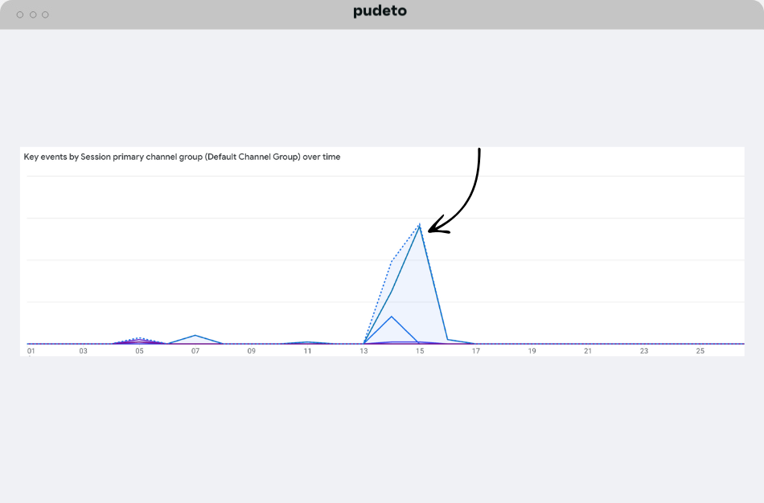This screenshot has height=503, width=764.
Task: Click the dotted line point above day 14
Action: [x=392, y=260]
